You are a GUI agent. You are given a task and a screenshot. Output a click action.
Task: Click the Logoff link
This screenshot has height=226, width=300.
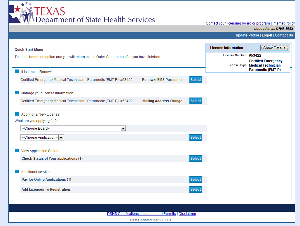[267, 35]
